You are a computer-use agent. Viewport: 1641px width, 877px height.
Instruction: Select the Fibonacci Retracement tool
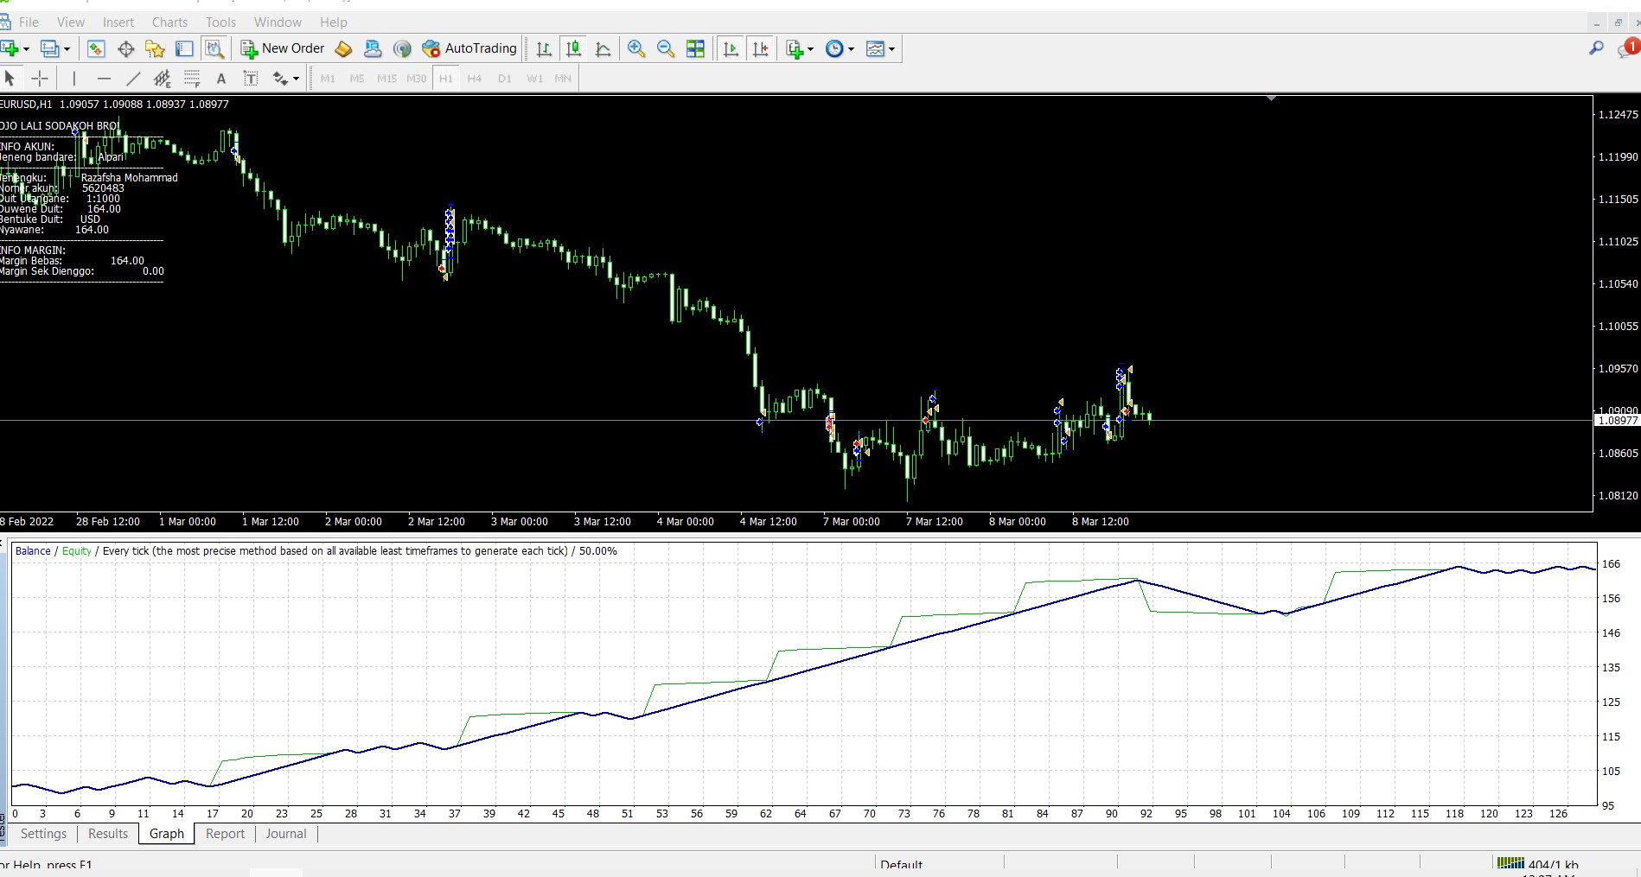(x=192, y=79)
